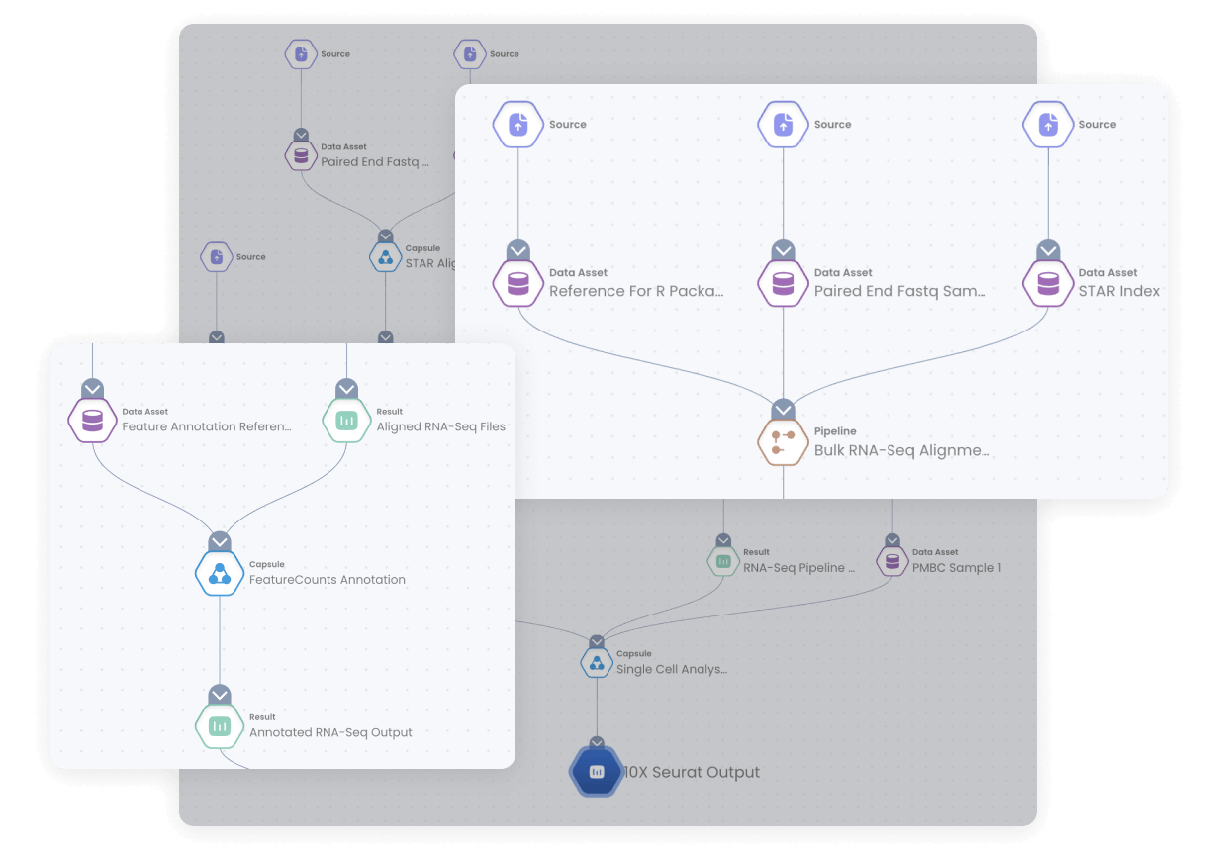Select the Feature Annotation Reference data asset icon

coord(92,420)
